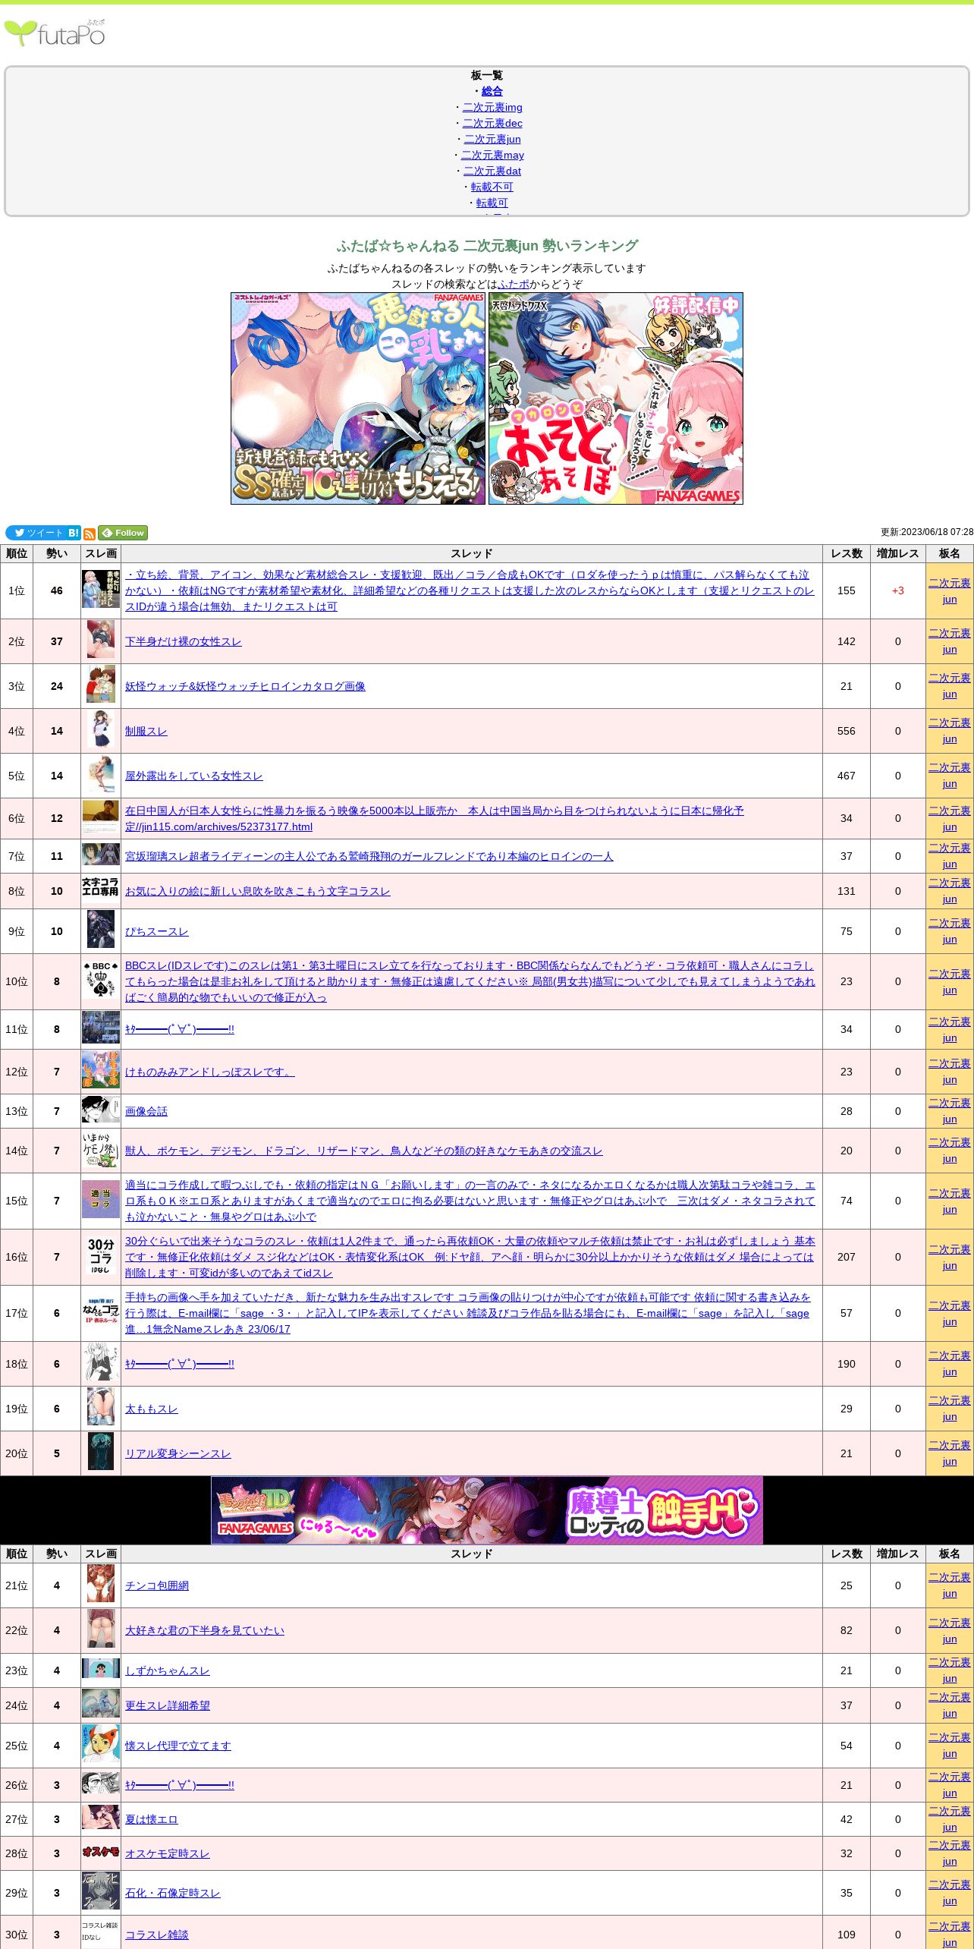Screen dimensions: 974x1949
Task: Open the 太ももスレ thread
Action: [x=152, y=1409]
